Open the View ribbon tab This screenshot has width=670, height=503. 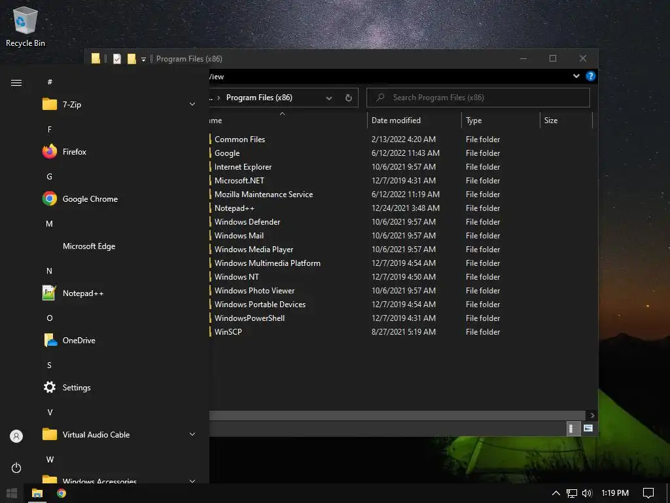(216, 77)
